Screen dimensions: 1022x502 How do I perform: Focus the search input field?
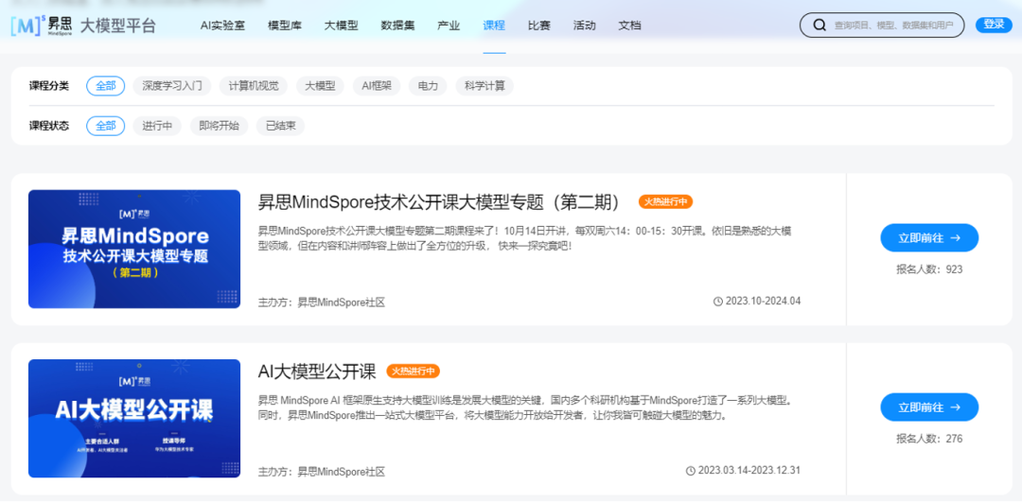(892, 26)
